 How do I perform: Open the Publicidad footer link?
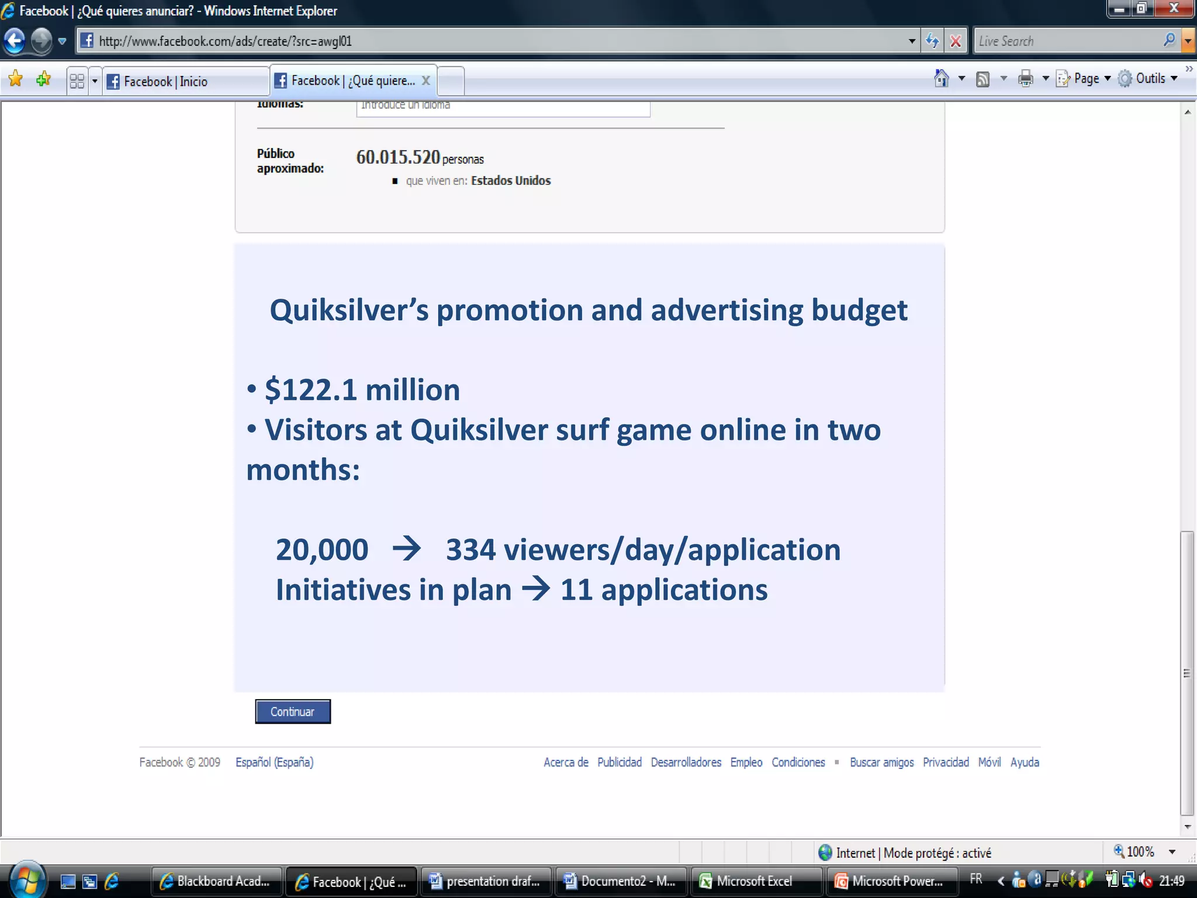(620, 762)
